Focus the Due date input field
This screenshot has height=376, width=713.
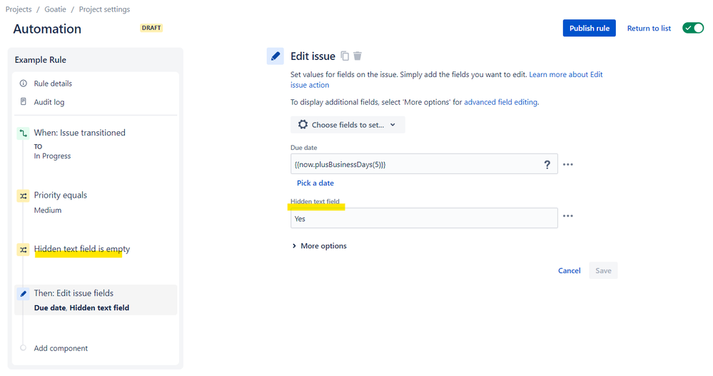pyautogui.click(x=424, y=163)
